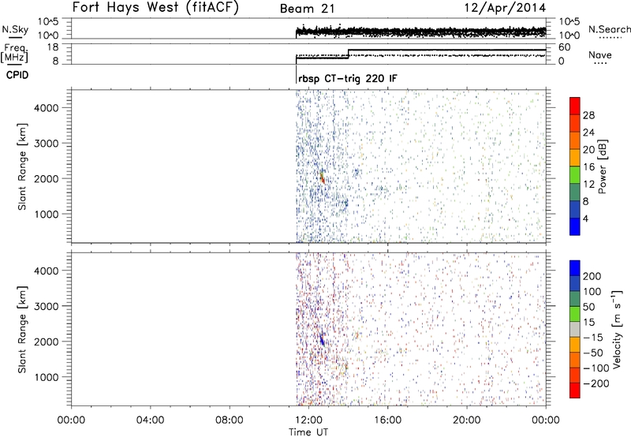
Task: Click the '28' value on the Power scale
Action: pyautogui.click(x=588, y=115)
